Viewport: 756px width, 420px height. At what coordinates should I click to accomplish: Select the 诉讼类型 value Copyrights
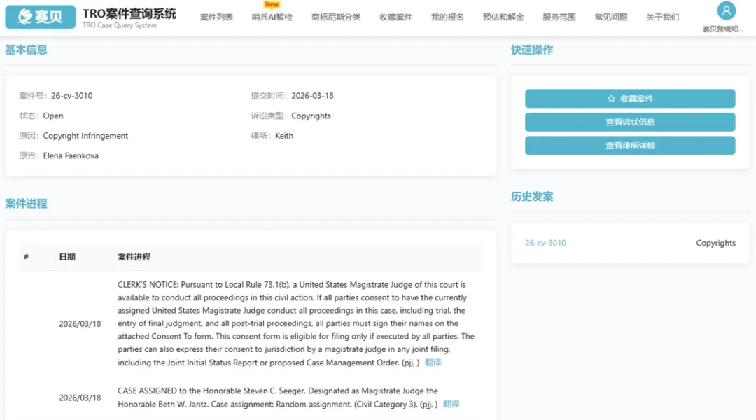[x=311, y=115]
